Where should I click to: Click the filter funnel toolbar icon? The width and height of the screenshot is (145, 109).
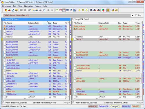click(x=71, y=10)
